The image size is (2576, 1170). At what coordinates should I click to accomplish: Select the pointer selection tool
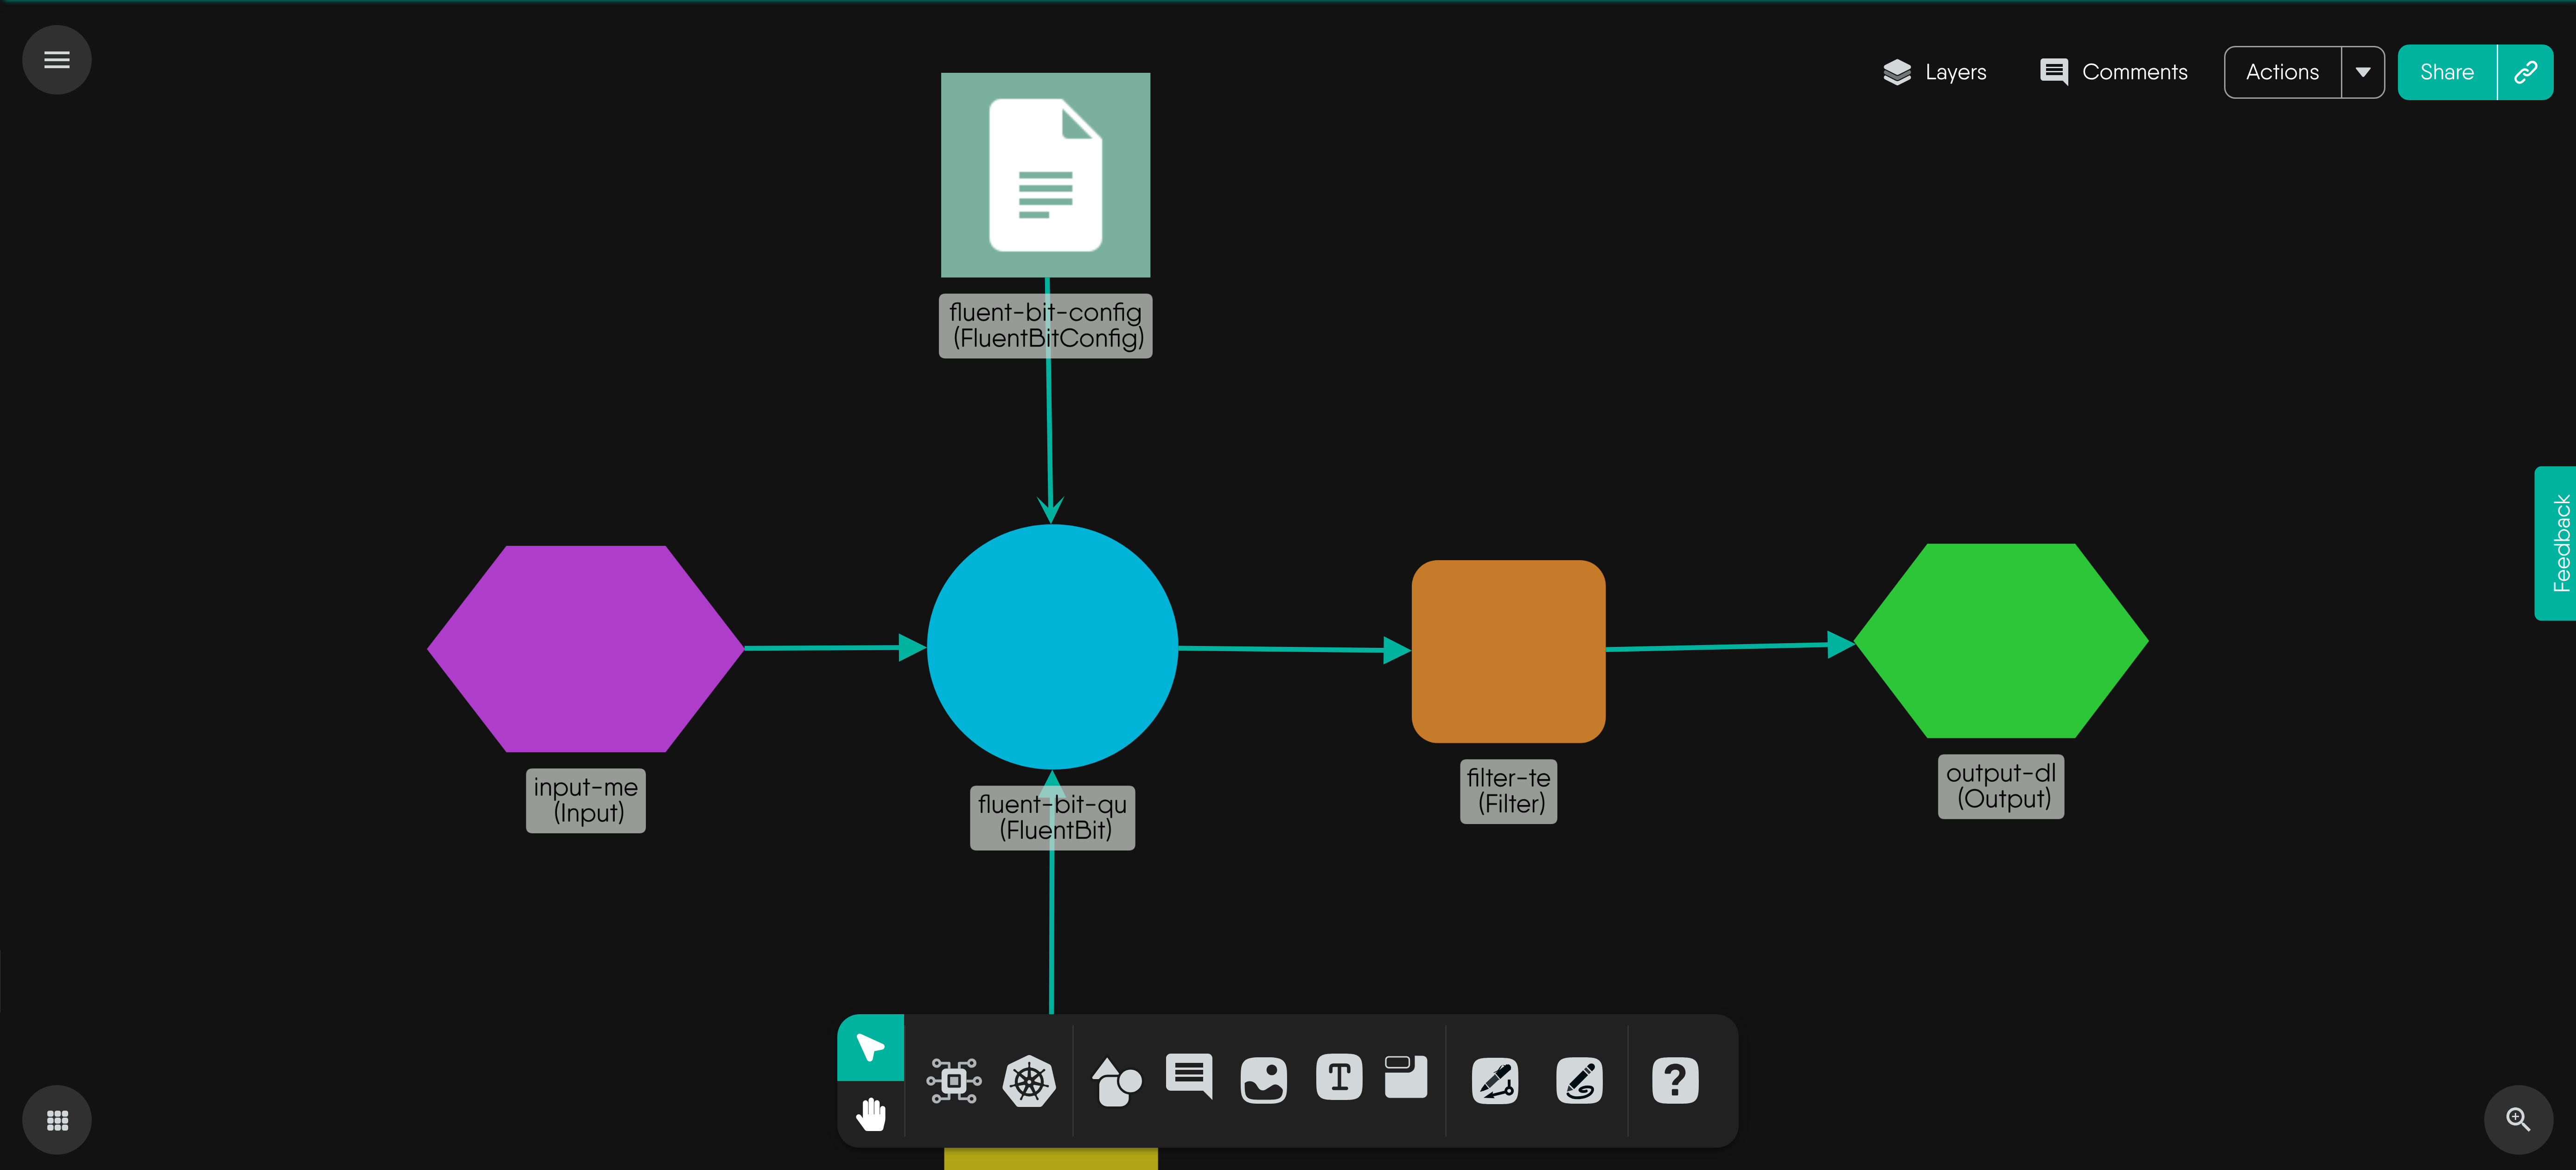click(870, 1047)
